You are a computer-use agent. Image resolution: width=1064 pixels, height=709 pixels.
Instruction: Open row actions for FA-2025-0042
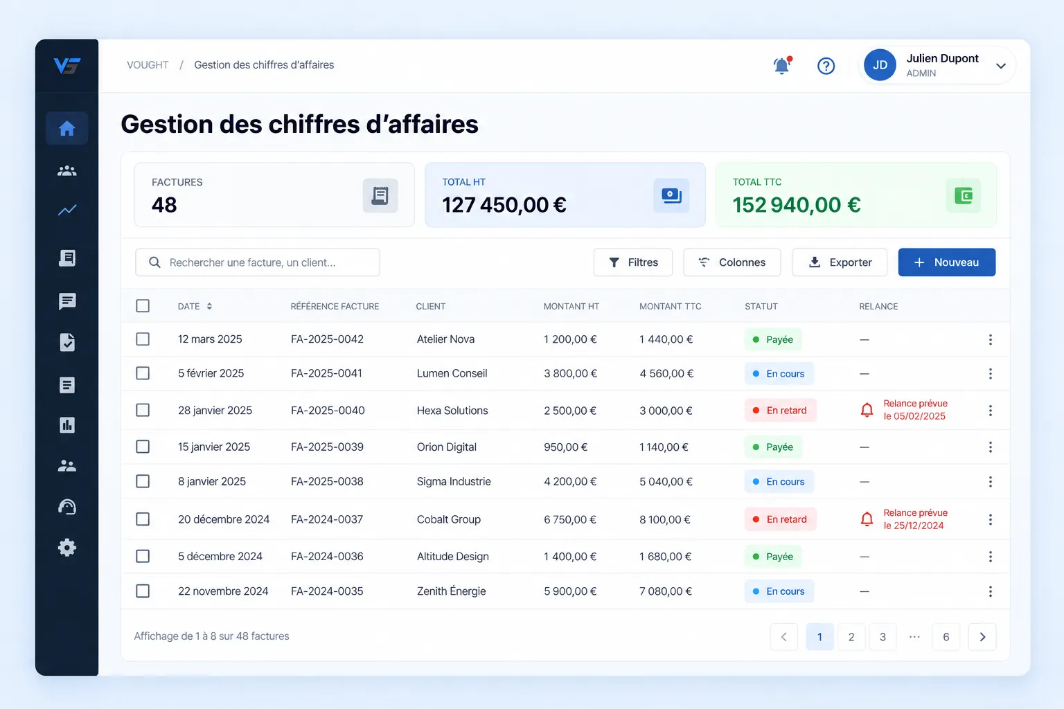point(991,339)
